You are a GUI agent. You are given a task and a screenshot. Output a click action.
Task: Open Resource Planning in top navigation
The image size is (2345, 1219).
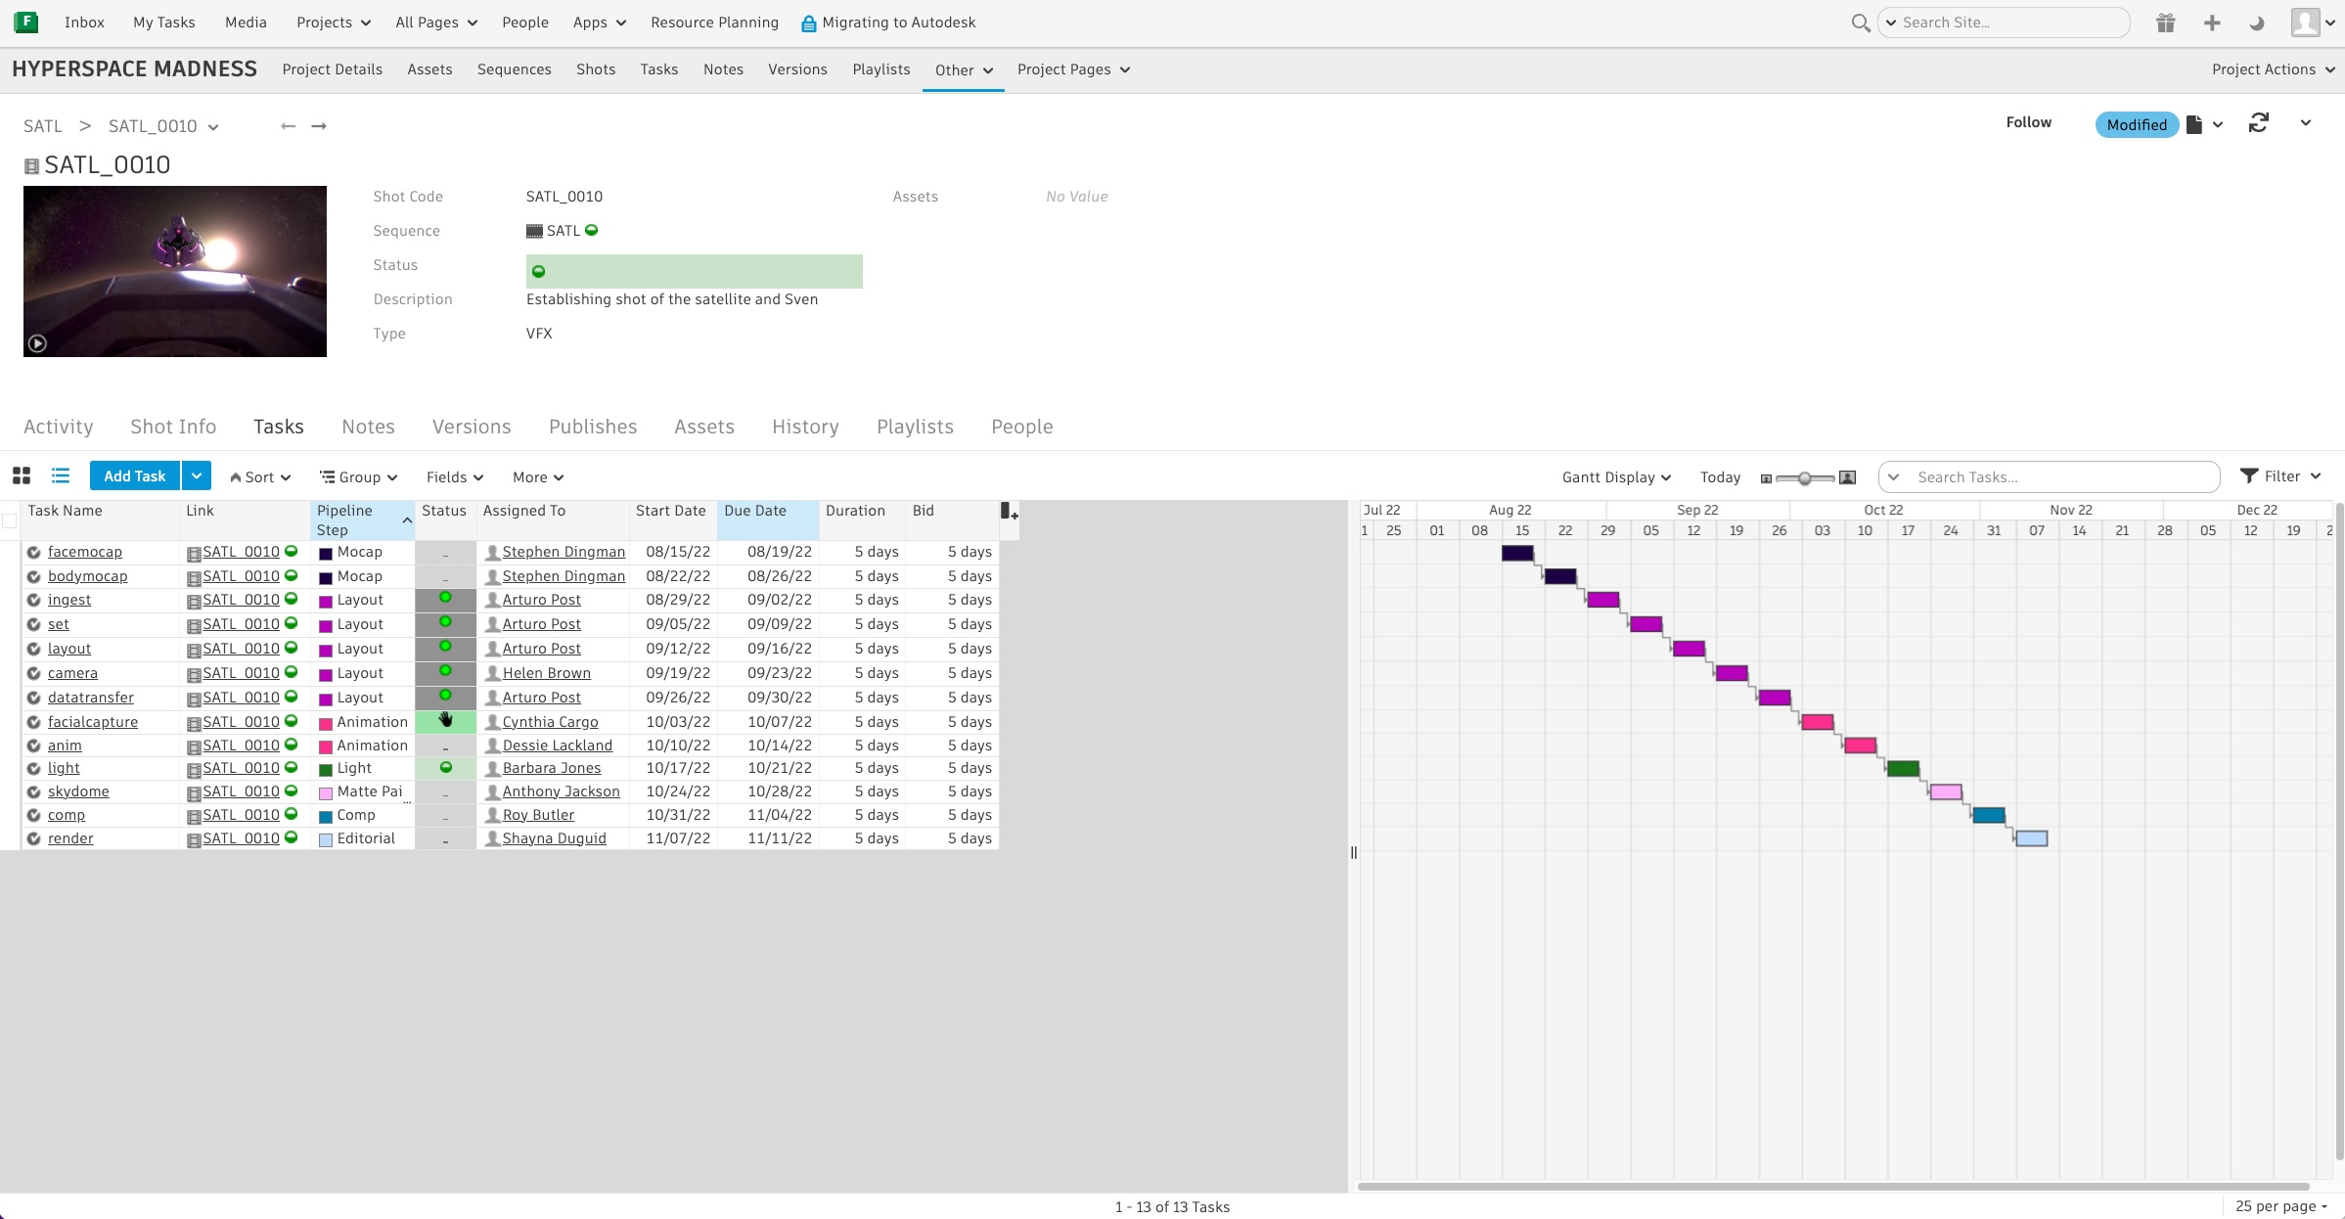pos(714,23)
